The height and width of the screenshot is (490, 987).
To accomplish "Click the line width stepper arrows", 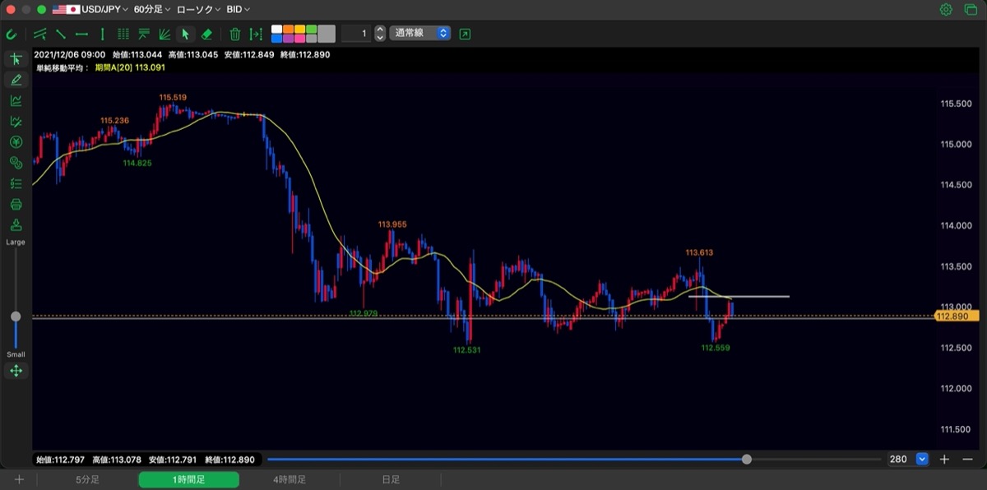I will click(379, 34).
